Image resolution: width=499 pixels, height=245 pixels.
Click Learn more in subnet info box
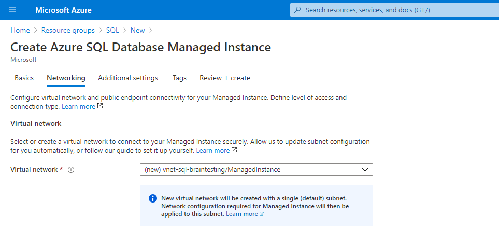pyautogui.click(x=242, y=214)
